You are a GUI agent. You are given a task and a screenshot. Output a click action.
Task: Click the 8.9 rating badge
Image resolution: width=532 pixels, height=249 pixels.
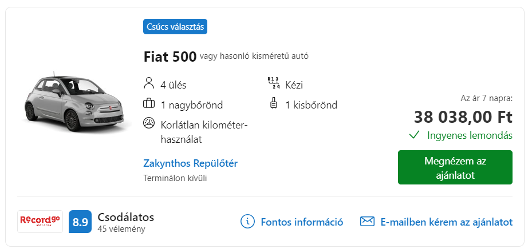coord(80,222)
